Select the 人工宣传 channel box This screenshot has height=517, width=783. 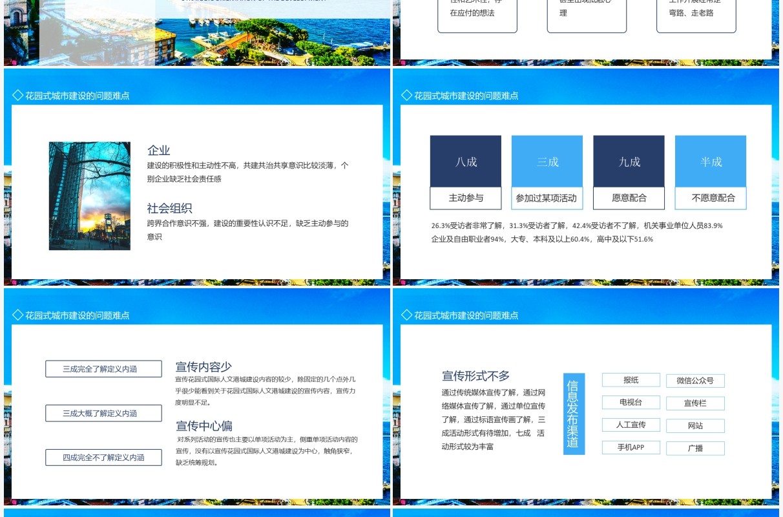tap(631, 425)
